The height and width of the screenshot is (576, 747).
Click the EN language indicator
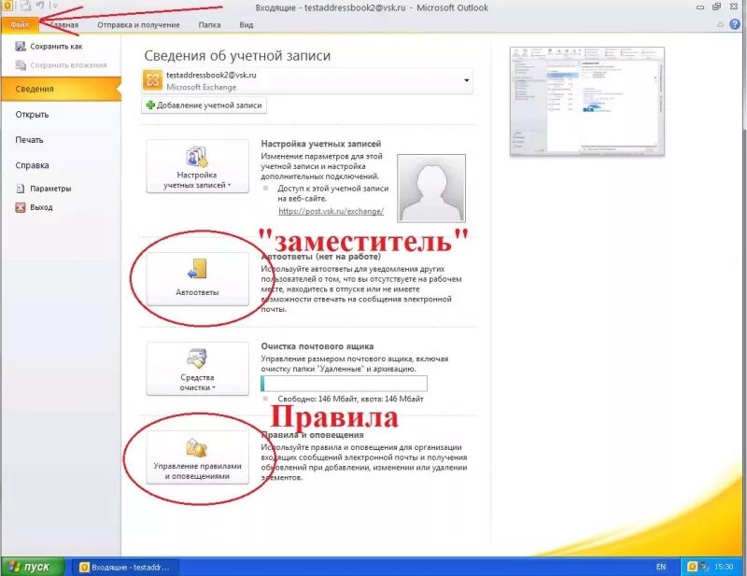[661, 567]
